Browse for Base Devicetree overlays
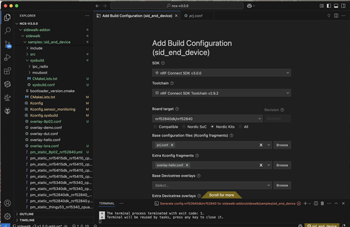 pos(282,185)
